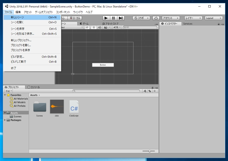This screenshot has width=228, height=161.
Task: Click the Pause playback button
Action: (x=113, y=18)
